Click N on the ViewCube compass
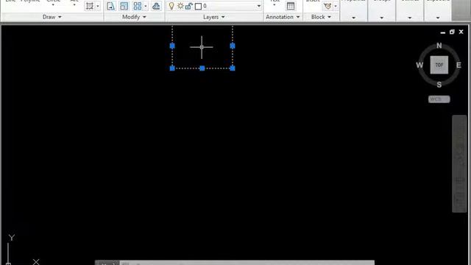 (439, 46)
